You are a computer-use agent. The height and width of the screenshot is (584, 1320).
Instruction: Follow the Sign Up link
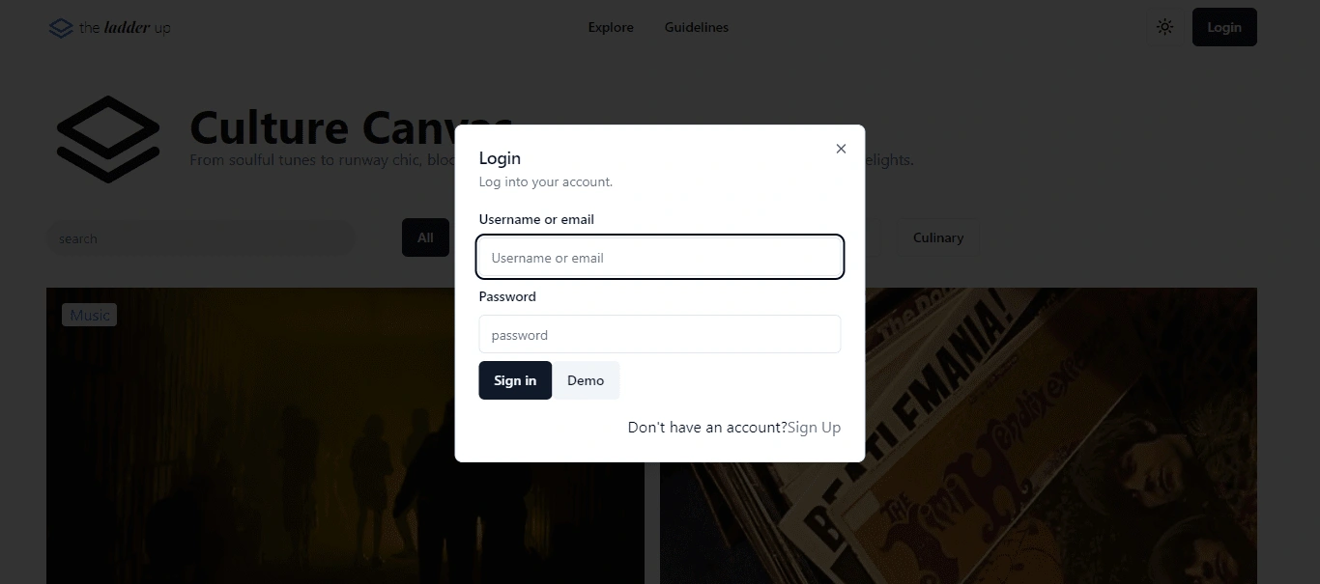(x=814, y=428)
